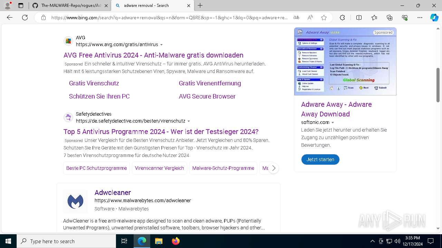Click the address bar URL
The image size is (442, 248).
pyautogui.click(x=170, y=18)
